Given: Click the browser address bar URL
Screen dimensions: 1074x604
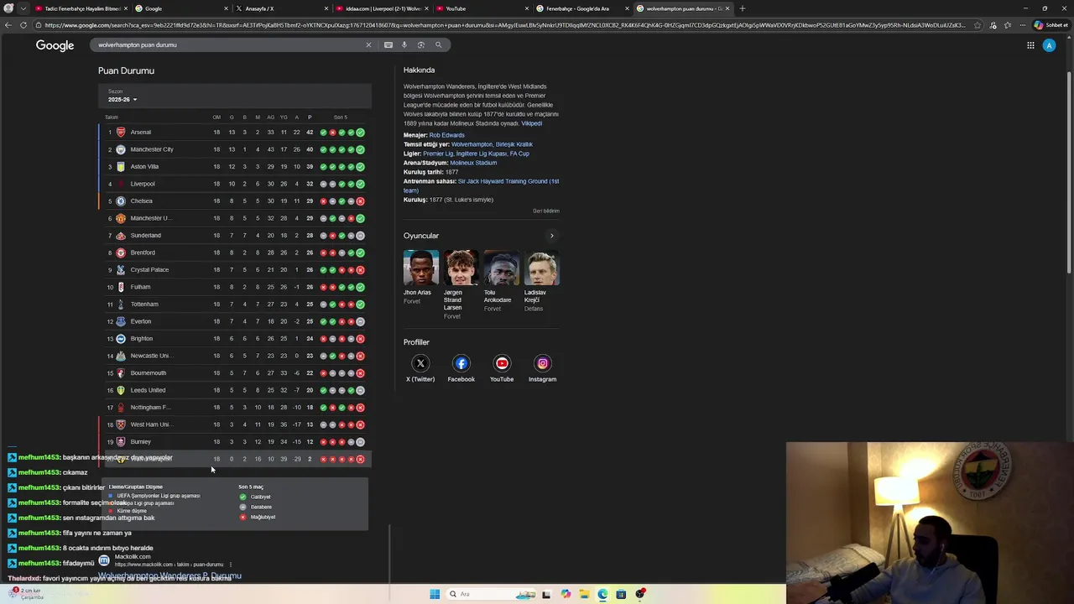Looking at the screenshot, I should click(x=503, y=25).
